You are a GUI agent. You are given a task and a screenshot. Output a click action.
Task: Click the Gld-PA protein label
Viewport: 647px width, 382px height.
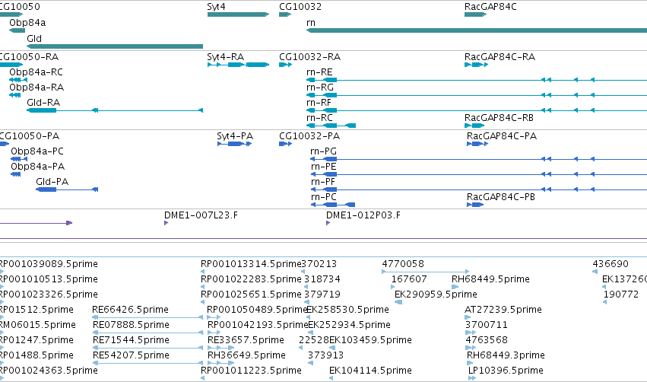pyautogui.click(x=52, y=182)
